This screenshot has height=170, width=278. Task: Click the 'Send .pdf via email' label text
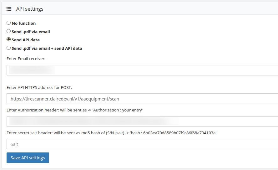(31, 32)
